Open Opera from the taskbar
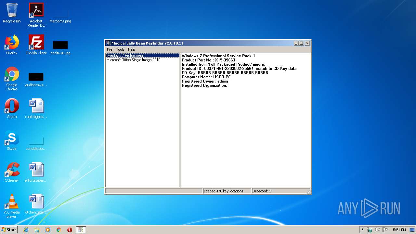This screenshot has height=234, width=416. 70,230
